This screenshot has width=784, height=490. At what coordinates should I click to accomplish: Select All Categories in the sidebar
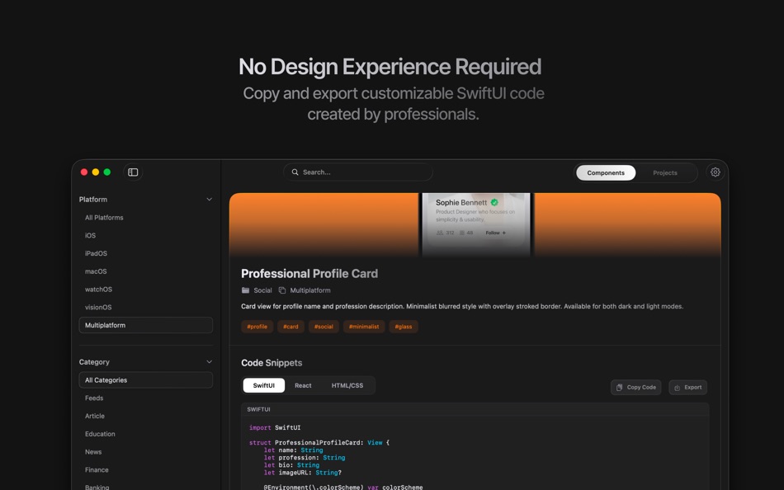pyautogui.click(x=106, y=379)
